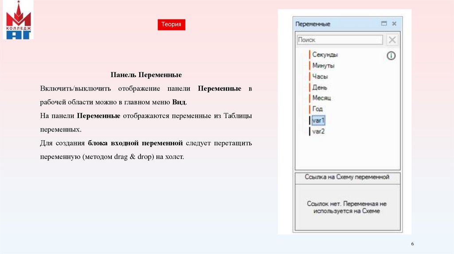Click the college logo in the corner

(19, 19)
